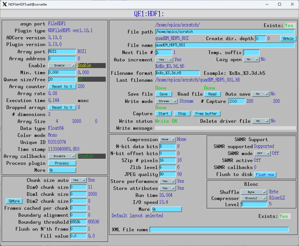Image resolution: width=299 pixels, height=246 pixels.
Task: Click Save to save the file
Action: tap(164, 94)
